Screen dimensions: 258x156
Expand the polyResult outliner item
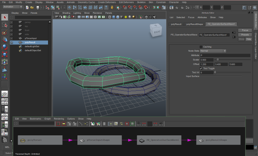click(x=11, y=43)
